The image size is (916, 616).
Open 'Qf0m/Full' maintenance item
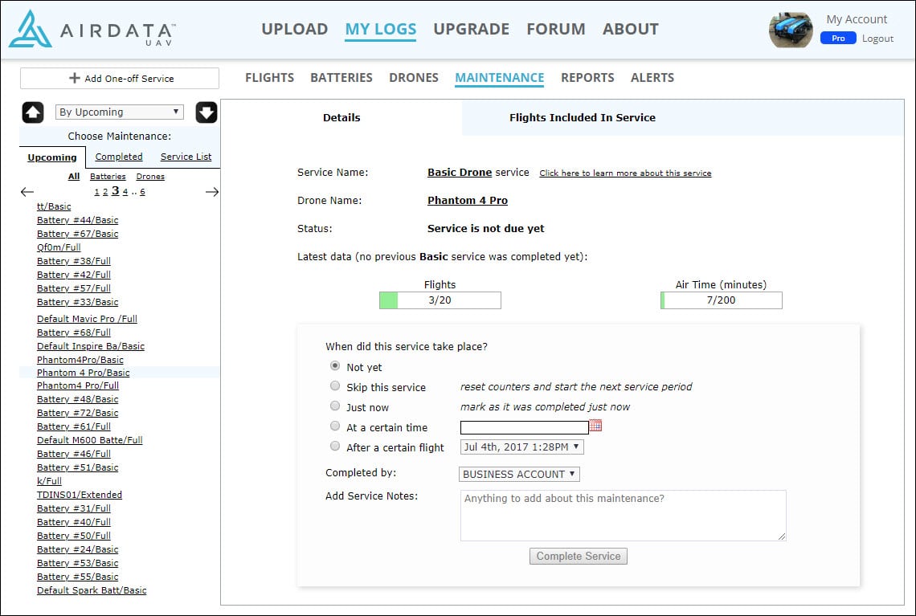point(59,247)
